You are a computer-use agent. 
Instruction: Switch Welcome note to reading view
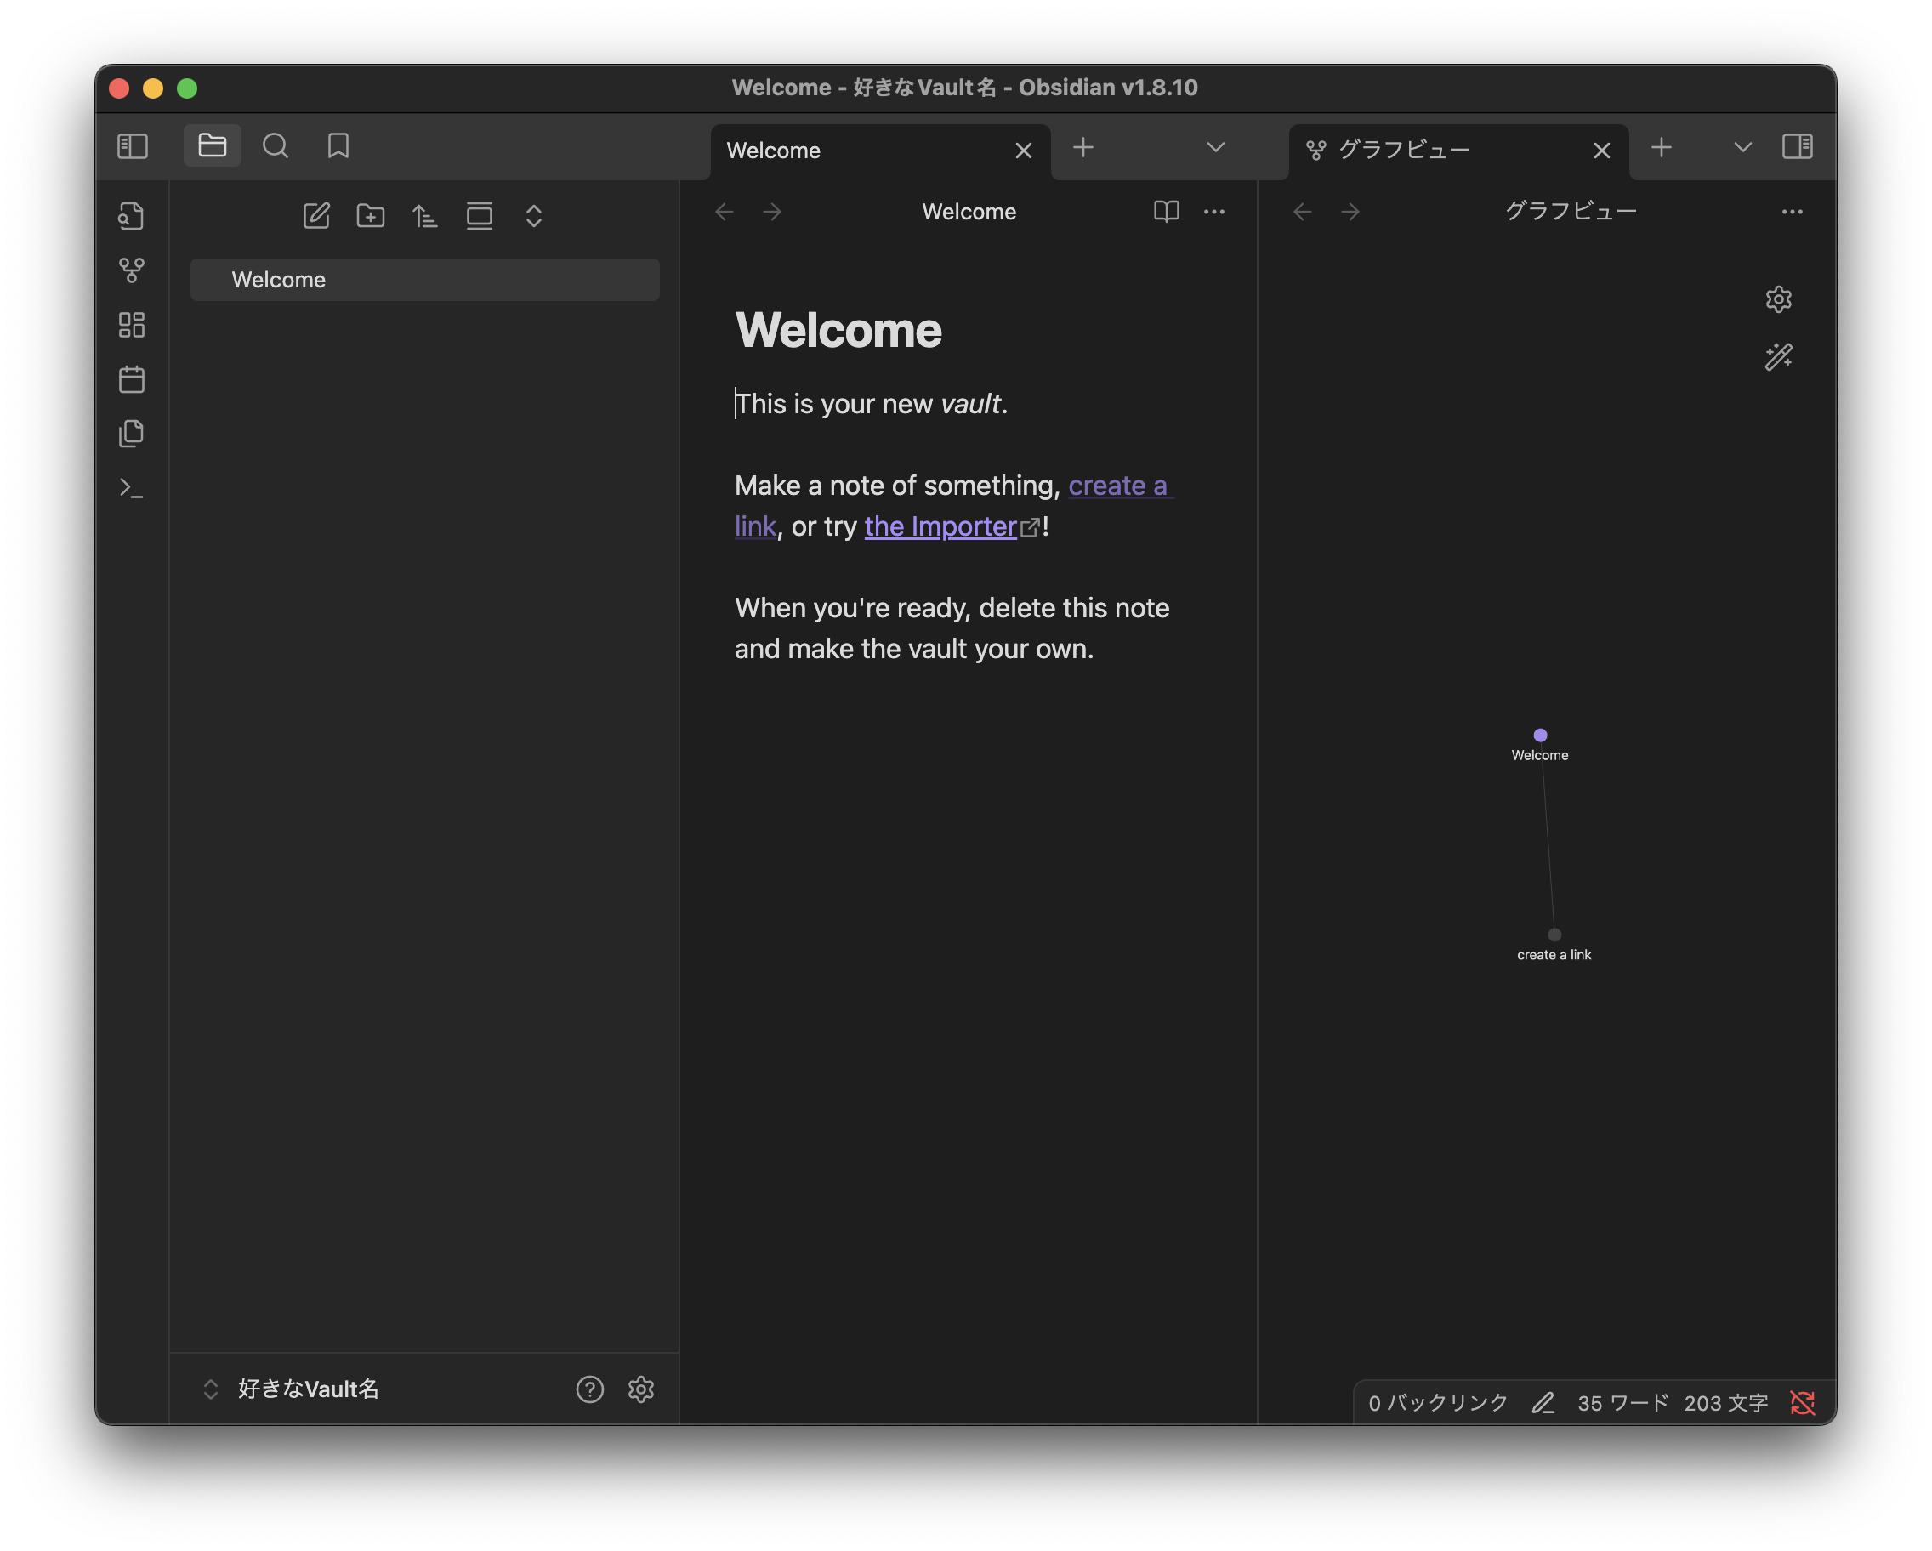coord(1166,212)
